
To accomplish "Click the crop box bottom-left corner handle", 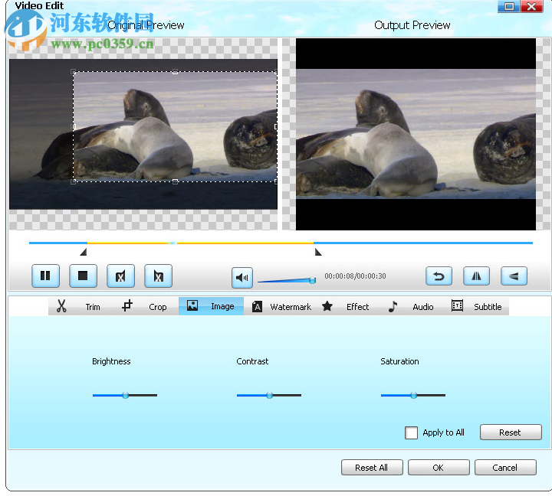I will (x=74, y=181).
